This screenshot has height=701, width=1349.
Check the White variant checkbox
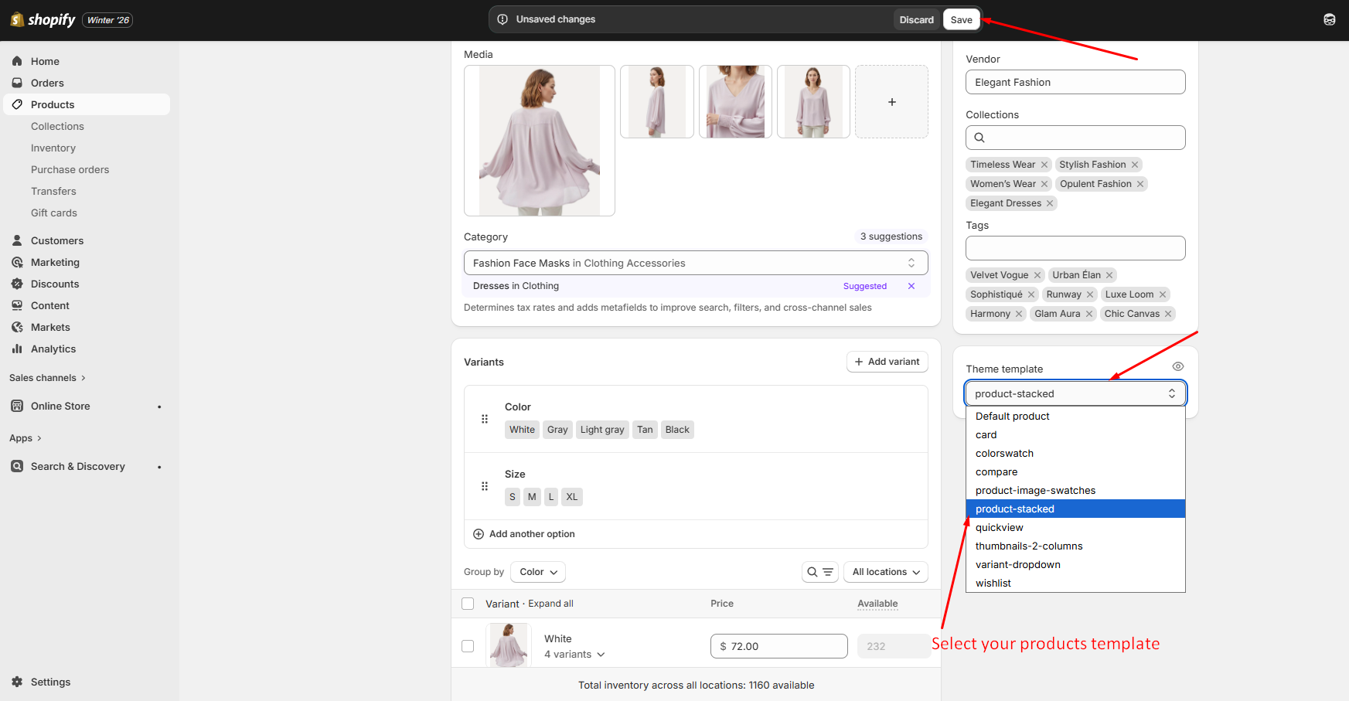pos(468,646)
